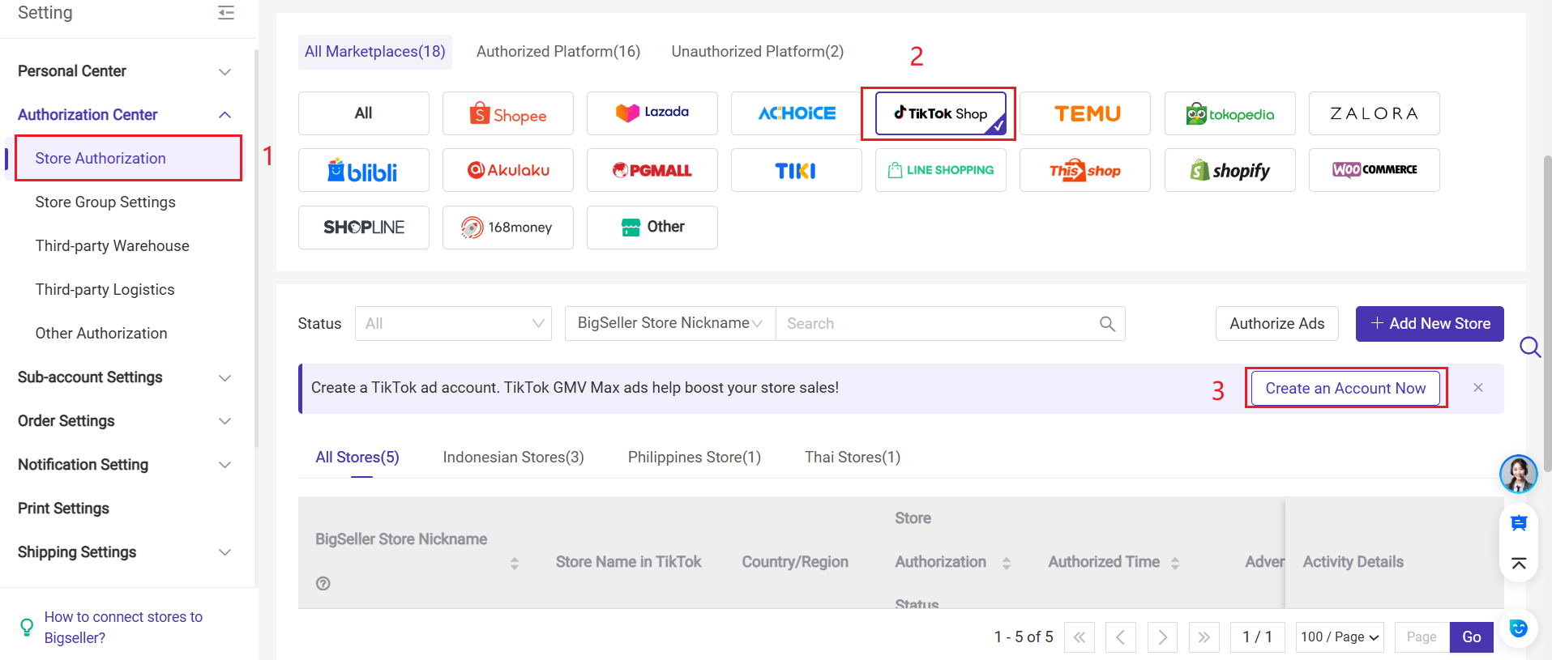Dismiss the TikTok ad account banner

[x=1478, y=388]
